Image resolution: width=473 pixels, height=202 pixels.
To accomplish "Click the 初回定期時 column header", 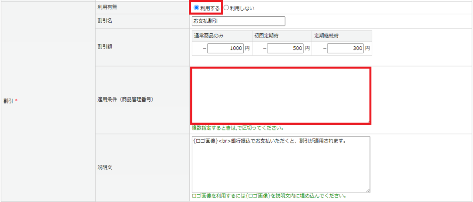I will 282,36.
